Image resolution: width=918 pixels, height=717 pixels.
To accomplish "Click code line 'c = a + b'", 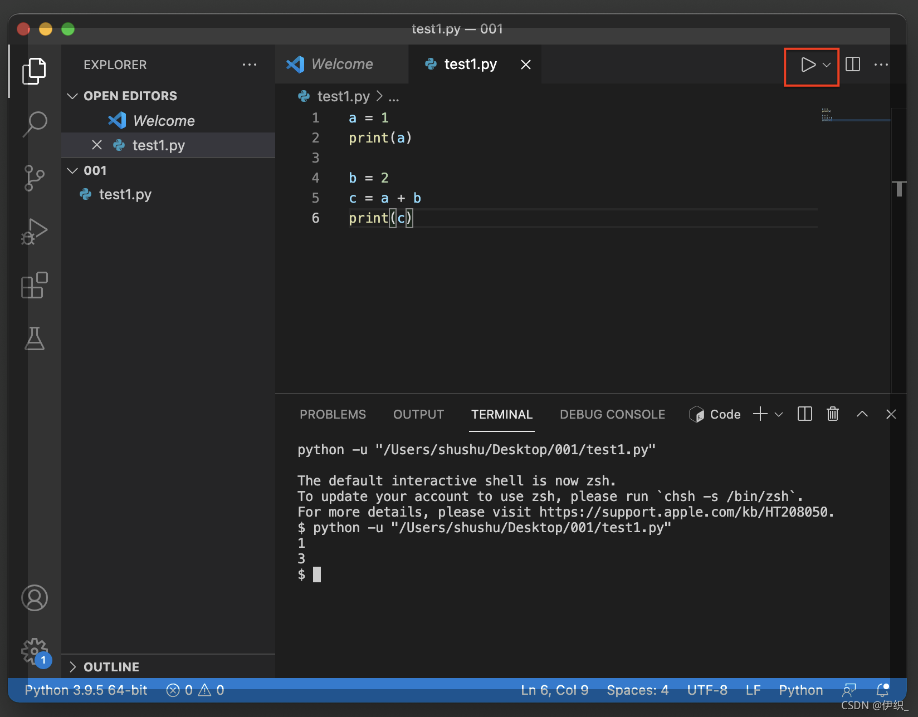I will (384, 198).
